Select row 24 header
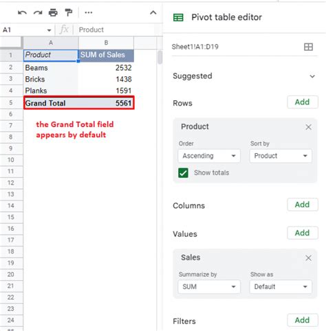The image size is (326, 331). click(11, 320)
